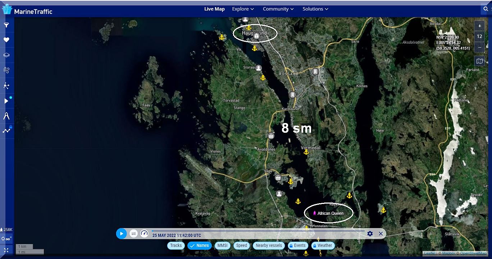Viewport: 492px width, 259px height.
Task: Go to the Live Map tab
Action: tap(214, 9)
